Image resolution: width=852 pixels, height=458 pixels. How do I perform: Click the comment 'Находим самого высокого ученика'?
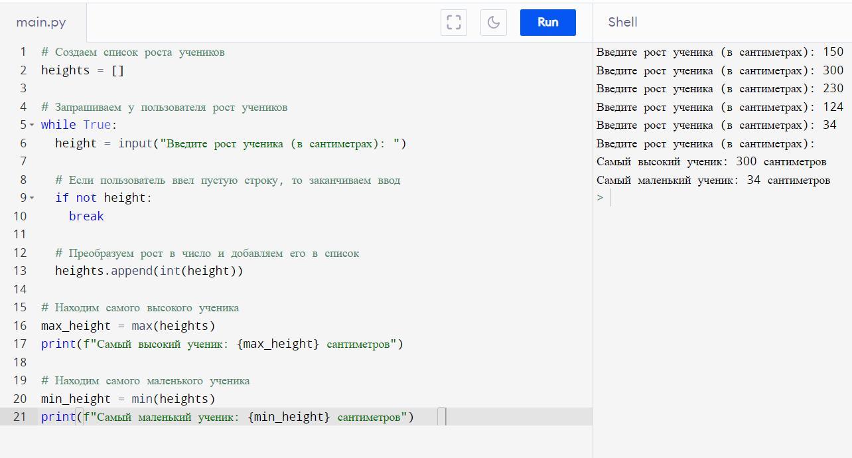point(140,307)
